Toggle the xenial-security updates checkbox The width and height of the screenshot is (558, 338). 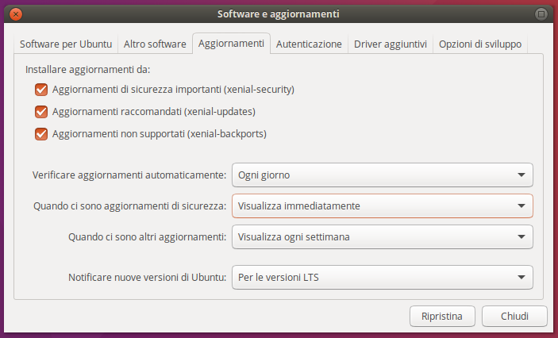[x=41, y=90]
